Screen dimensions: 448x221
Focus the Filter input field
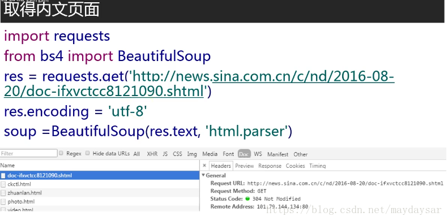tap(28, 153)
